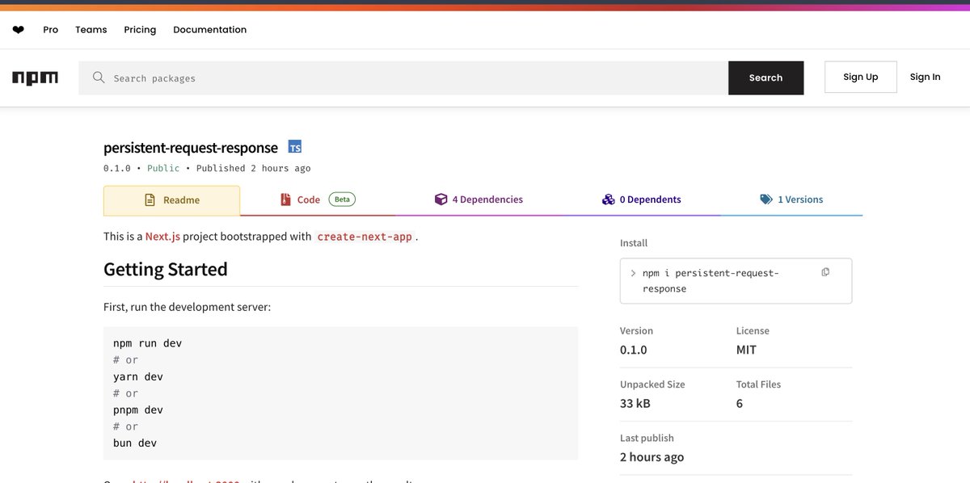970x483 pixels.
Task: Open the 0 Dependents tab
Action: tap(641, 199)
